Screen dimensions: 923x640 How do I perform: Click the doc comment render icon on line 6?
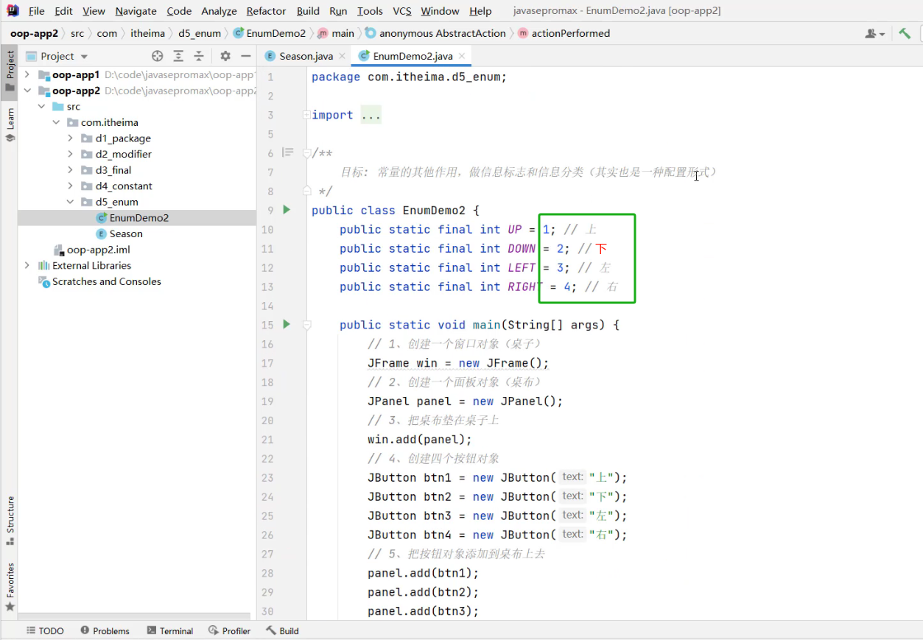[x=287, y=152]
